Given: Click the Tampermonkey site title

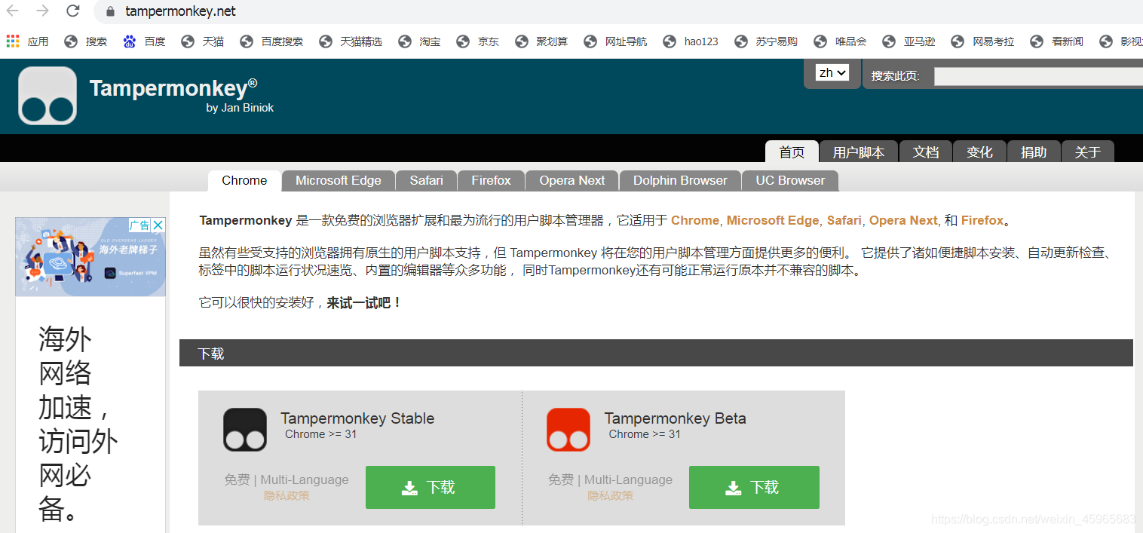Looking at the screenshot, I should (173, 88).
